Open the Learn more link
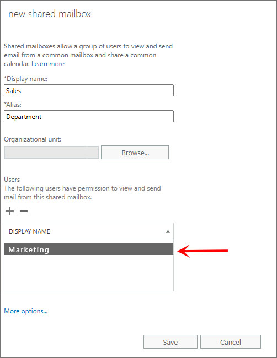 (48, 64)
